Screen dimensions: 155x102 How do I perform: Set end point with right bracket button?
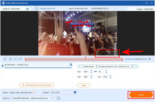click(136, 66)
